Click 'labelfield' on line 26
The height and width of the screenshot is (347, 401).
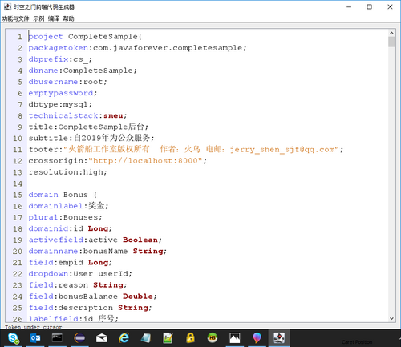(53, 319)
